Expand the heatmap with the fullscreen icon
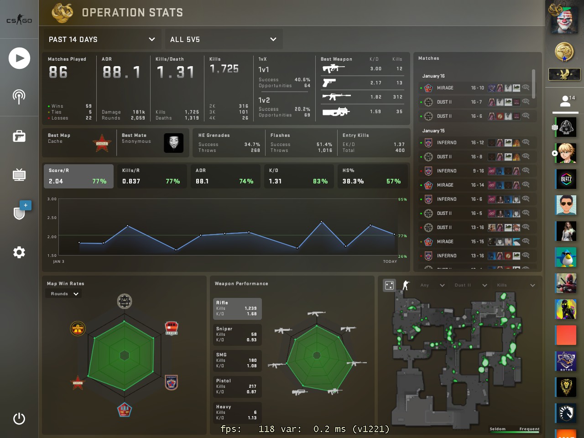This screenshot has height=438, width=584. [x=389, y=285]
